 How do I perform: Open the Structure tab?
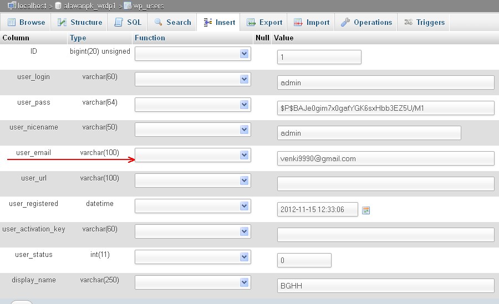pyautogui.click(x=79, y=22)
